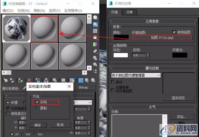Toggle the Backlight icon
Image resolution: width=199 pixels, height=137 pixels.
pyautogui.click(x=95, y=24)
